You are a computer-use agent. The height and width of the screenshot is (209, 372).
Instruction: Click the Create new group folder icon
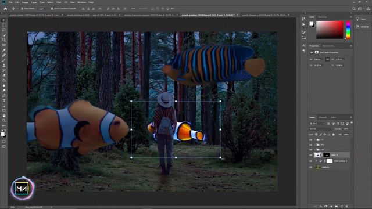click(336, 206)
